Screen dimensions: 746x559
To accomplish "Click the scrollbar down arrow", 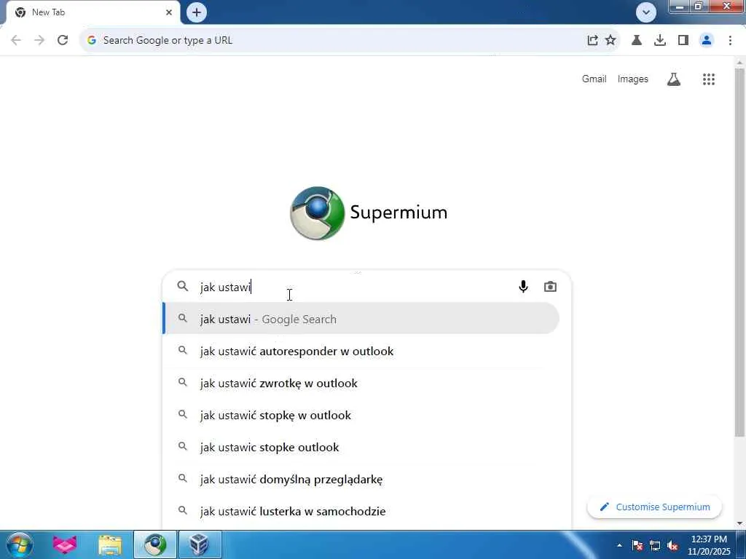I will pos(739,523).
